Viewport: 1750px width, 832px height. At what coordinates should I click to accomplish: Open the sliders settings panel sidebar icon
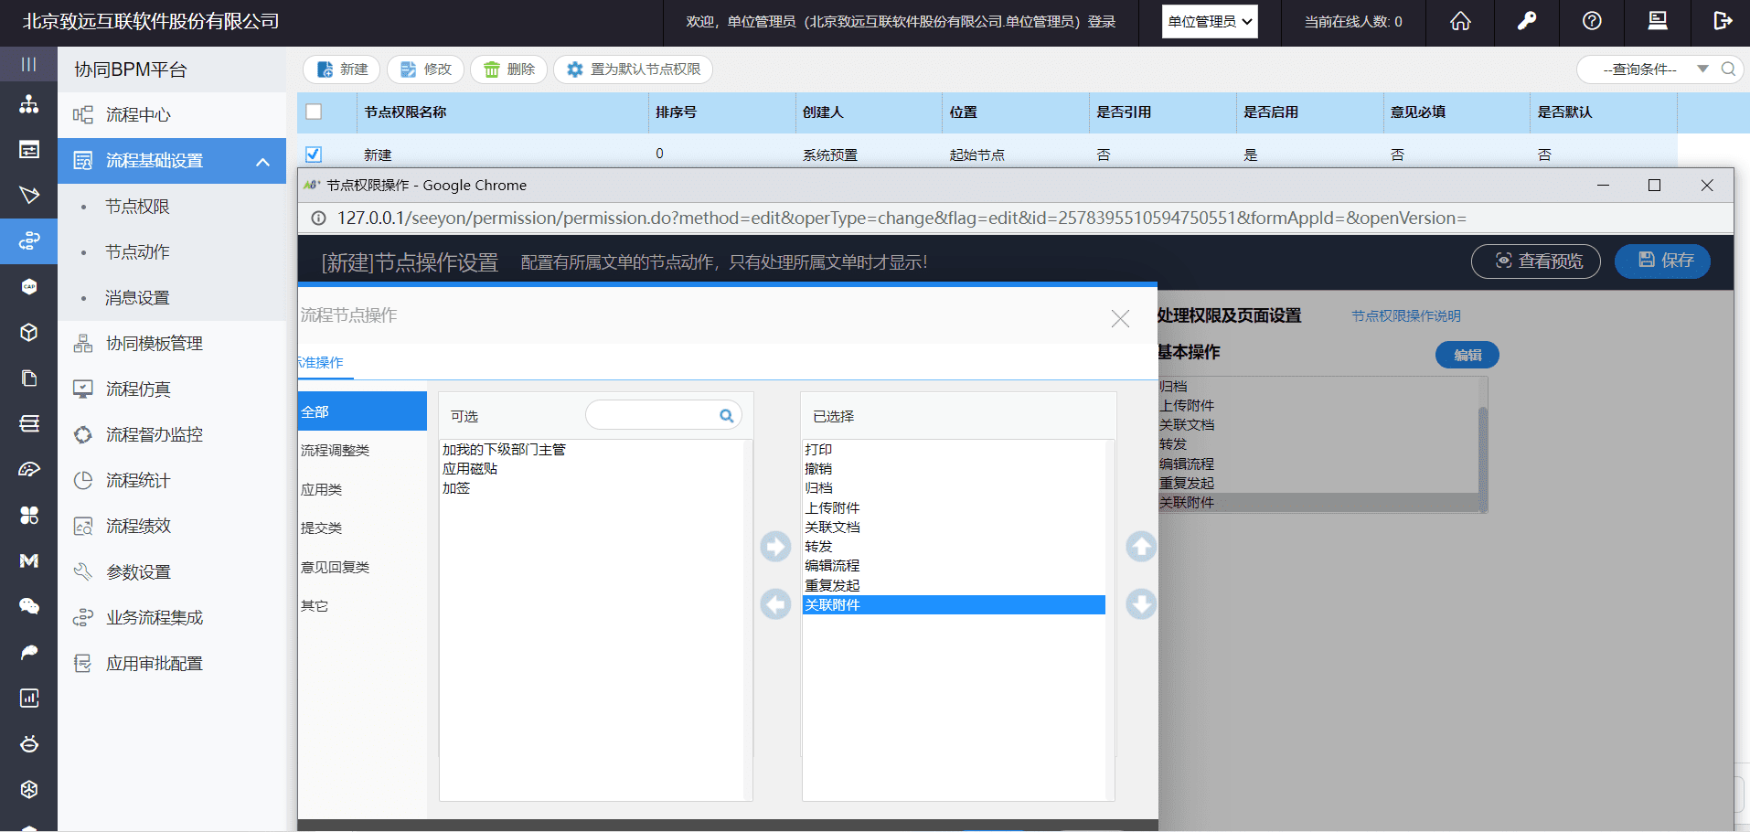[x=29, y=150]
